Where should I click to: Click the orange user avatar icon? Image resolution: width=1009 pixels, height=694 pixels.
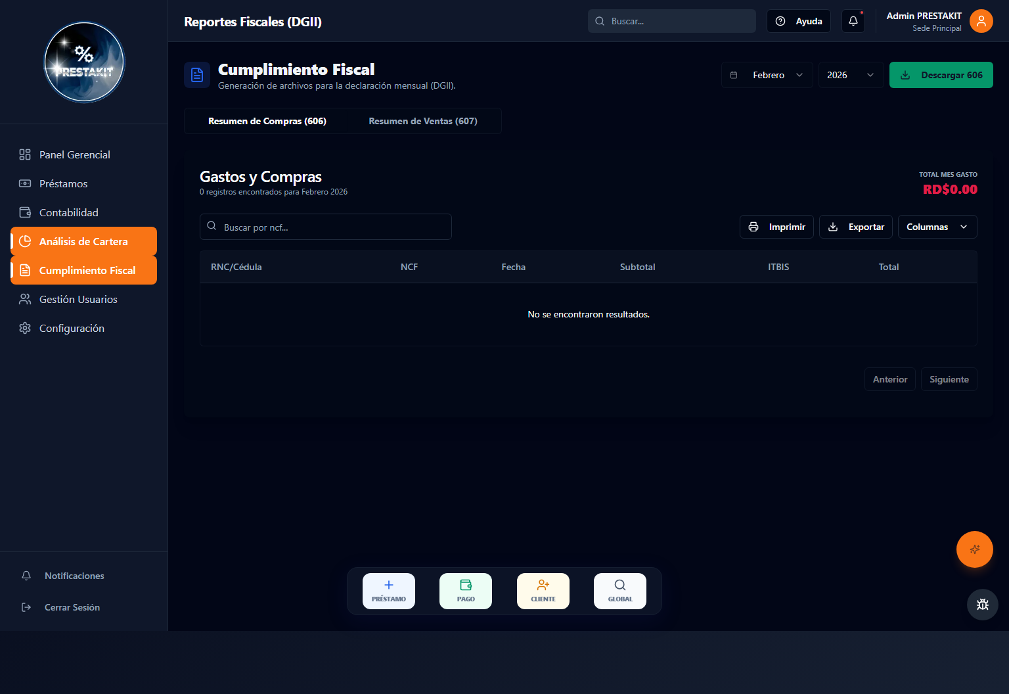(981, 21)
